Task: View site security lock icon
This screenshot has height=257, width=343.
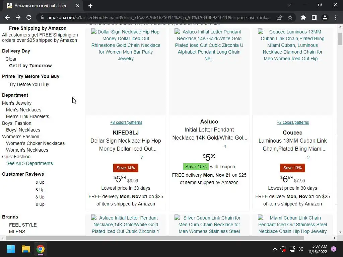Action: pyautogui.click(x=42, y=17)
